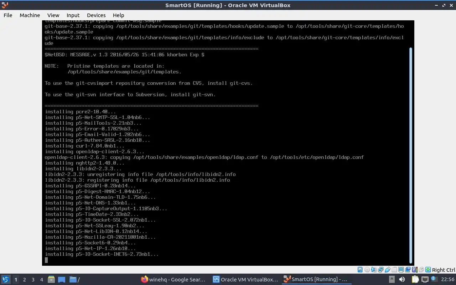Click the 'install git-cvs' message line
This screenshot has height=285, width=456.
(x=149, y=83)
